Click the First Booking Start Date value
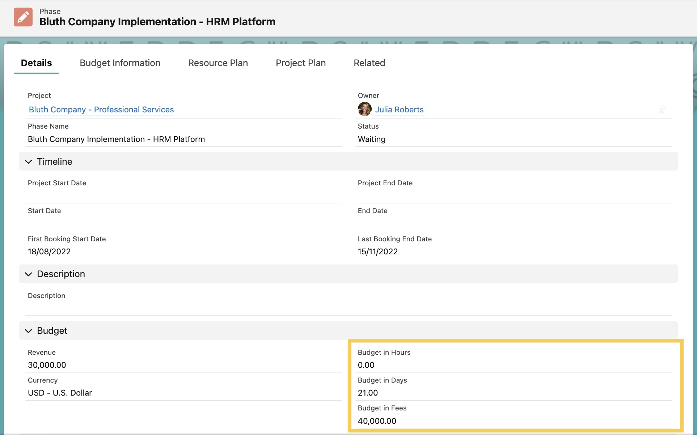697x435 pixels. 49,251
